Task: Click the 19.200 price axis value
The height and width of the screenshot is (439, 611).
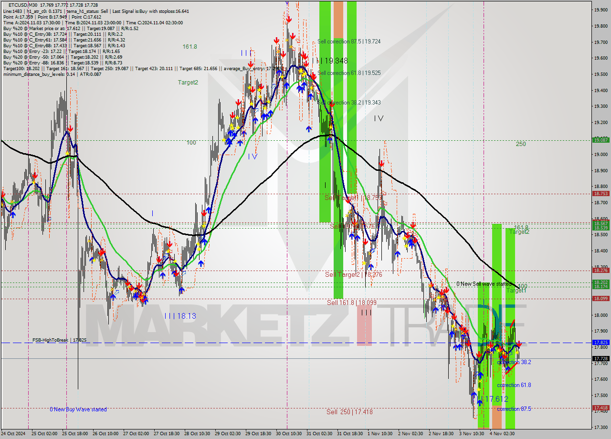Action: [600, 122]
